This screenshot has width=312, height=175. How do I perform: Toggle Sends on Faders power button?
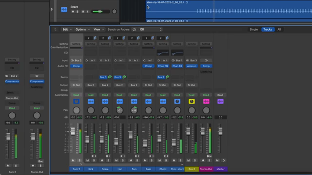135,29
